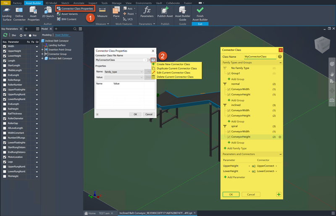The width and height of the screenshot is (336, 216).
Task: Open the Model browser hamburger menu
Action: pos(80,29)
